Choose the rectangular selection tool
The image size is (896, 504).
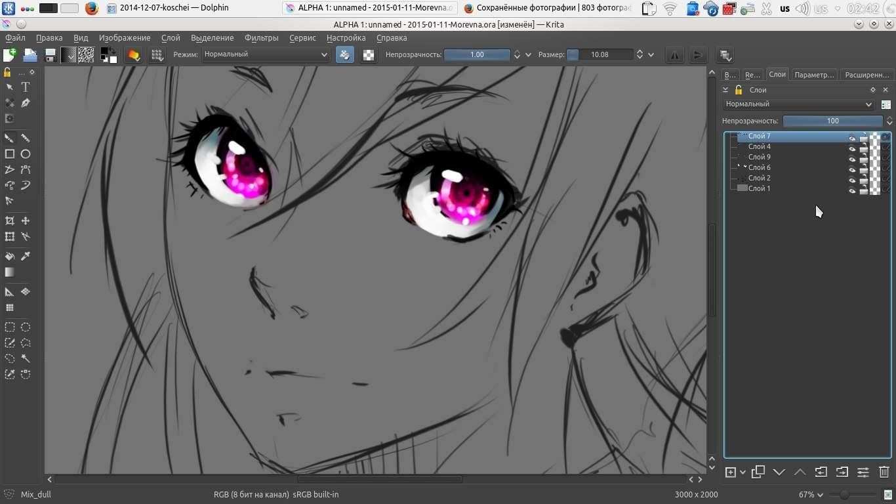pyautogui.click(x=9, y=327)
